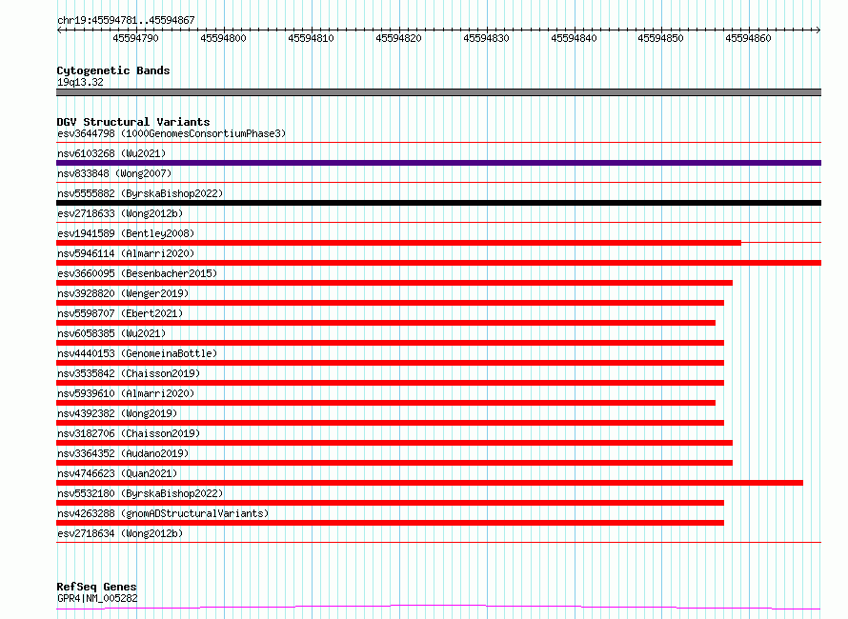Image resolution: width=848 pixels, height=619 pixels.
Task: Click ruler position 45594840
Action: click(574, 38)
